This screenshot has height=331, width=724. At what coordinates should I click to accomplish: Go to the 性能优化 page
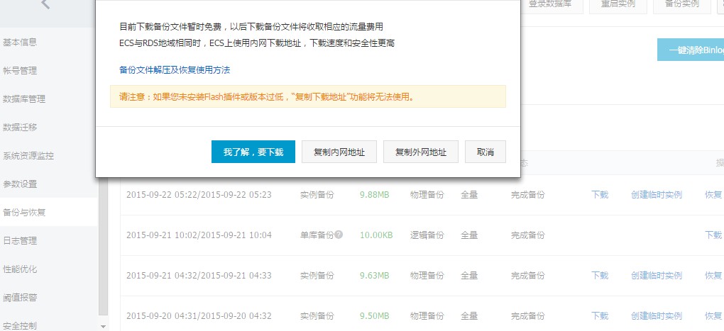click(x=20, y=269)
